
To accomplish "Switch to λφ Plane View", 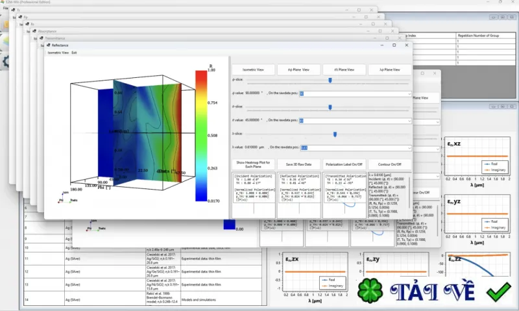I will click(x=390, y=70).
